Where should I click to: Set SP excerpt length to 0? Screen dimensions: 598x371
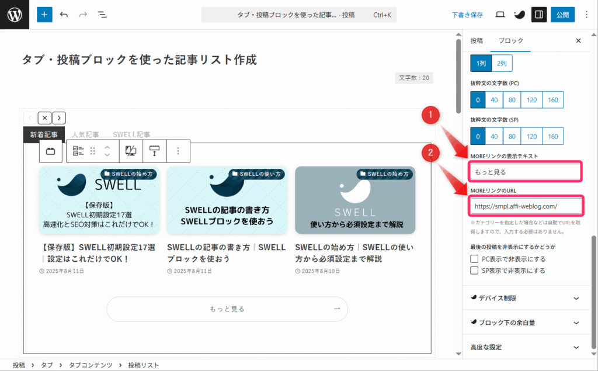click(x=478, y=136)
